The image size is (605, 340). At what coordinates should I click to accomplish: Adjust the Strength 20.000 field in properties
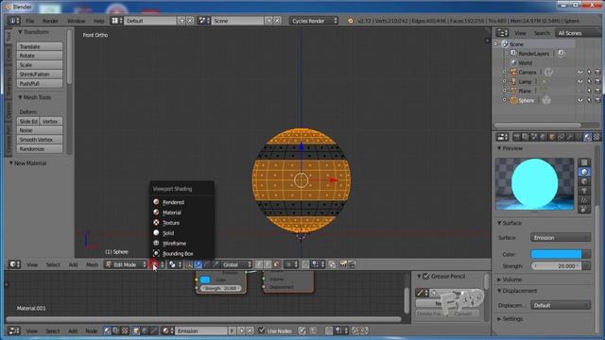coord(556,266)
